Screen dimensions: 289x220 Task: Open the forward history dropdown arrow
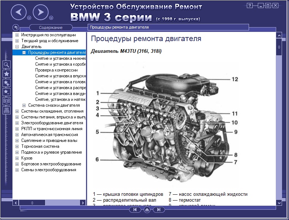click(51, 18)
